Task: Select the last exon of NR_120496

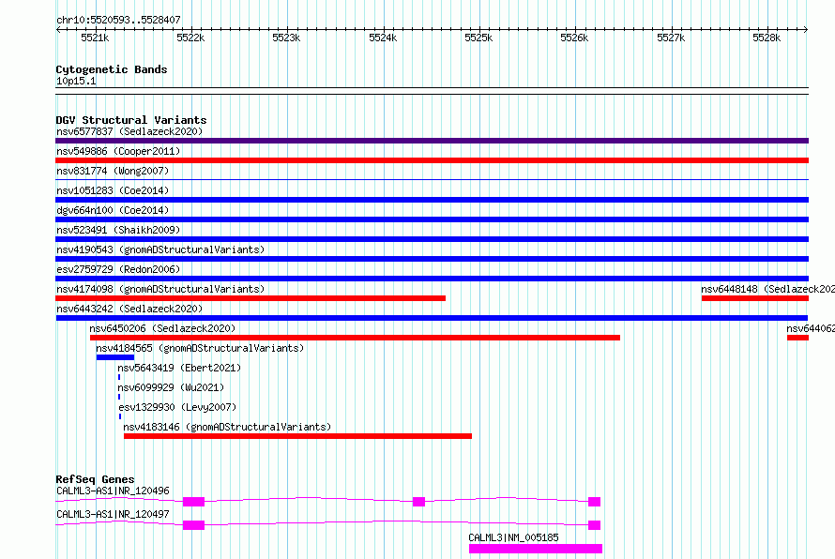Action: click(x=594, y=502)
